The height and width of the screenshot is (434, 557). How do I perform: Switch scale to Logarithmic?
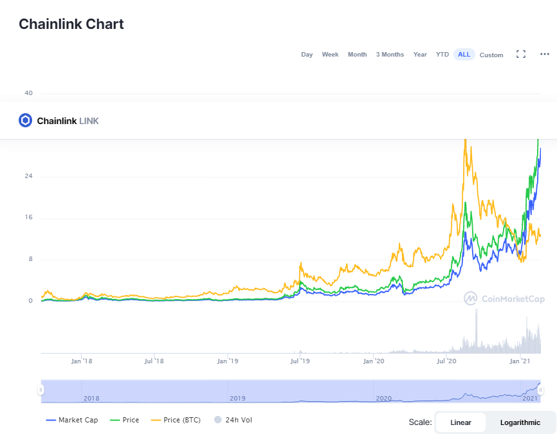(x=520, y=422)
